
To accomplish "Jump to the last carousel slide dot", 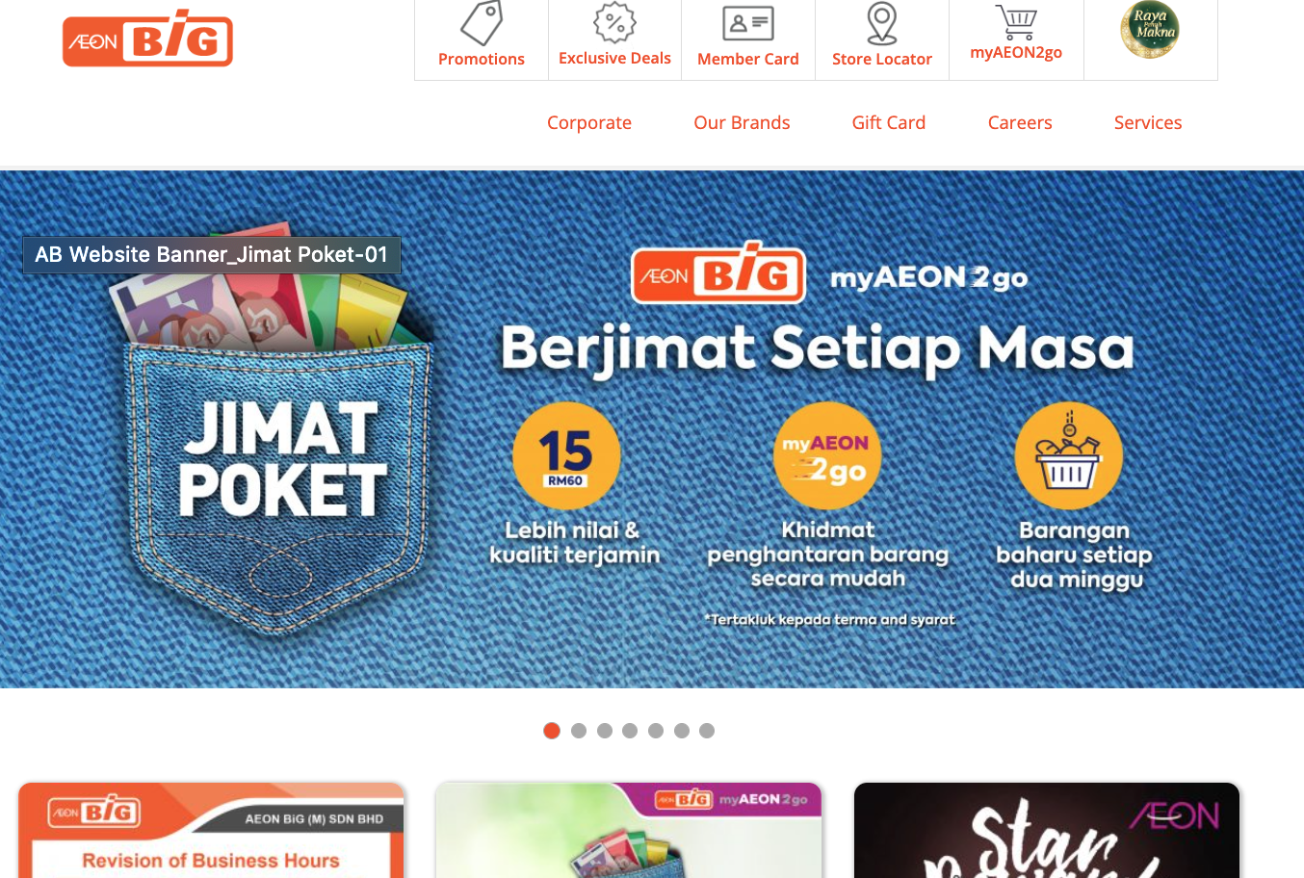I will 707,731.
